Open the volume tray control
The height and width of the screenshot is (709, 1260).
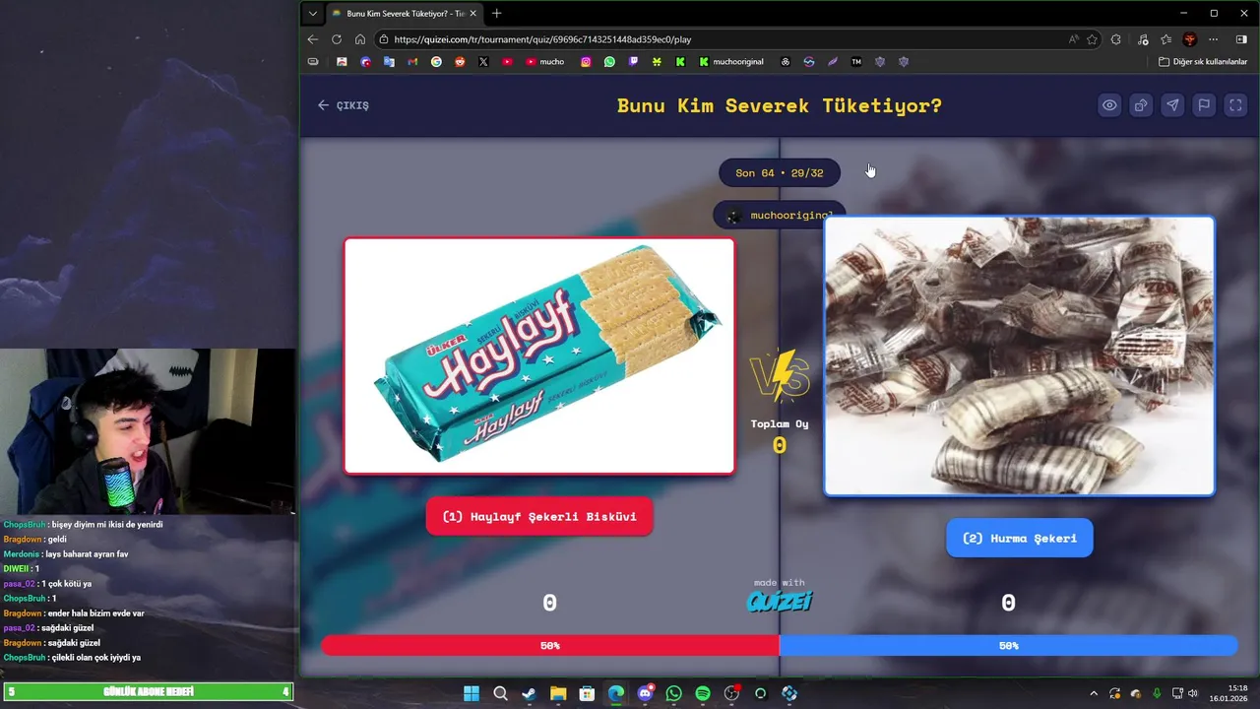[1193, 693]
